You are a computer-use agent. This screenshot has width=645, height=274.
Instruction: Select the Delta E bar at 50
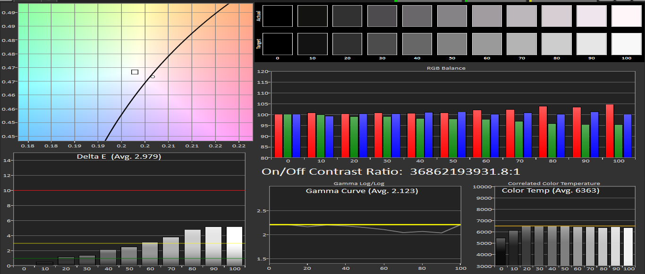point(129,256)
